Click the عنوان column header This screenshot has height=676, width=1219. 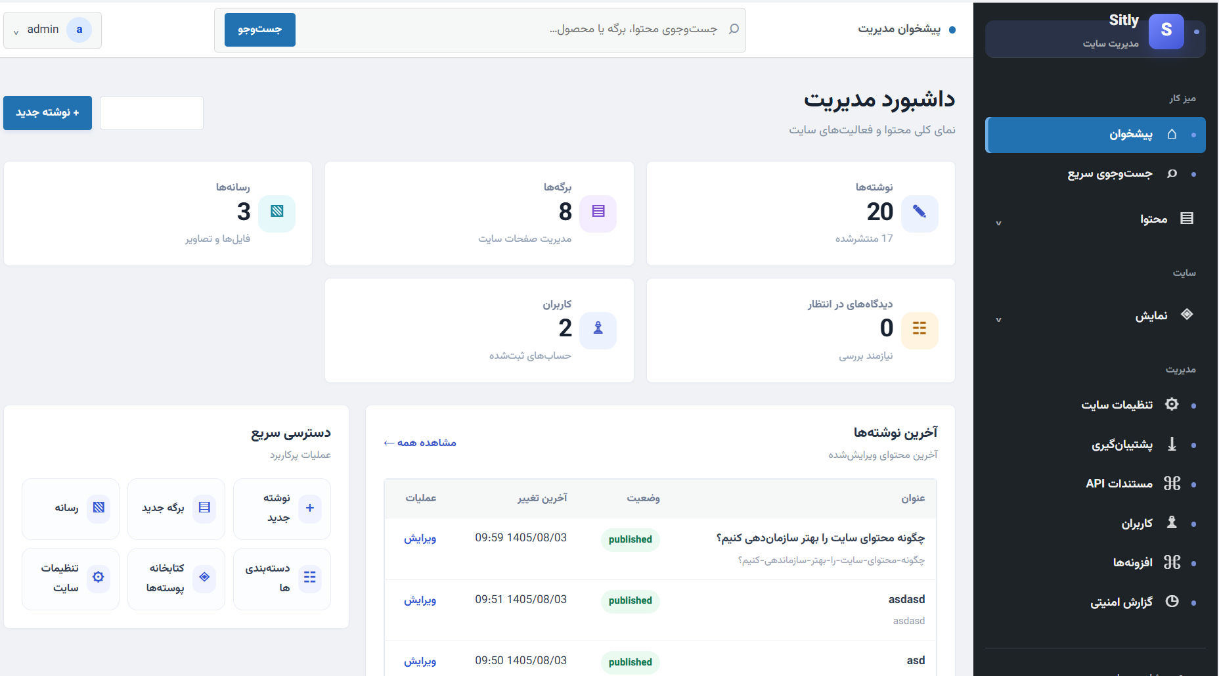[913, 499]
